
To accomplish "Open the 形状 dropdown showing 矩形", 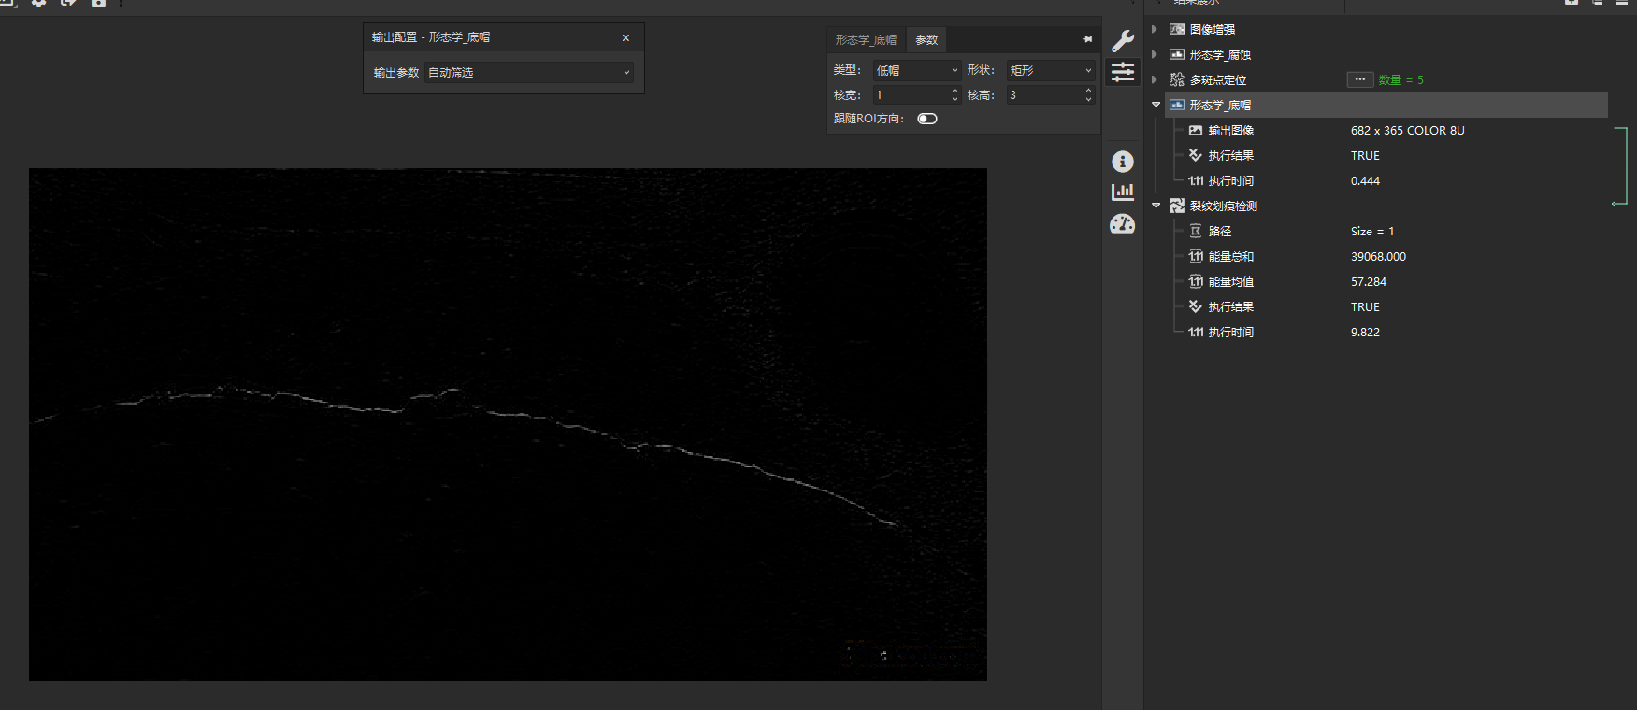I will tap(1050, 71).
